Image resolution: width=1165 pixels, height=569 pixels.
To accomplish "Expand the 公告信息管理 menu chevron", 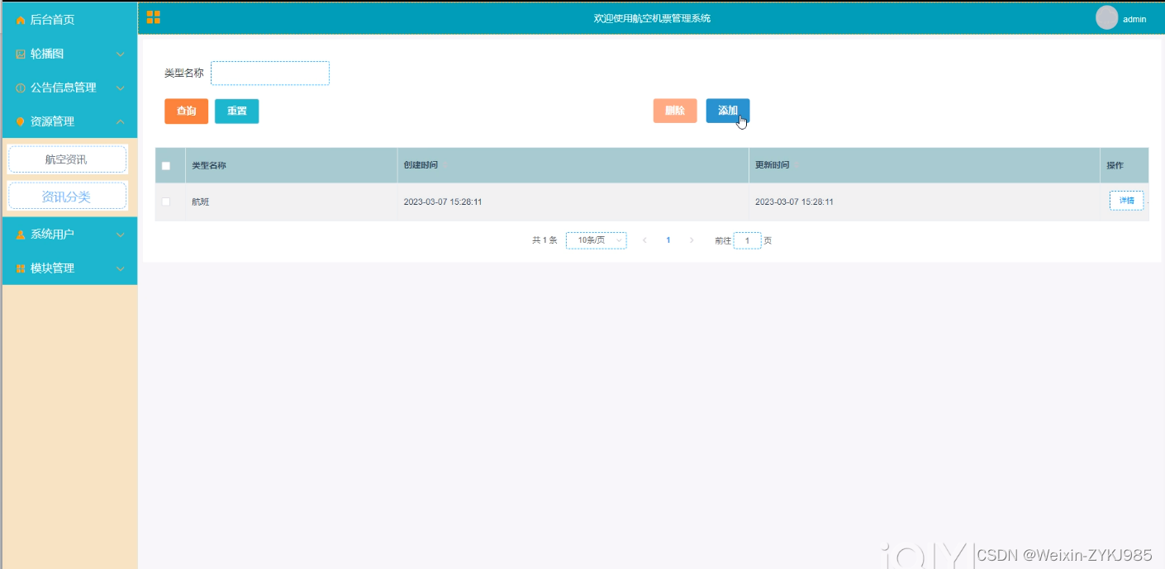I will click(121, 88).
